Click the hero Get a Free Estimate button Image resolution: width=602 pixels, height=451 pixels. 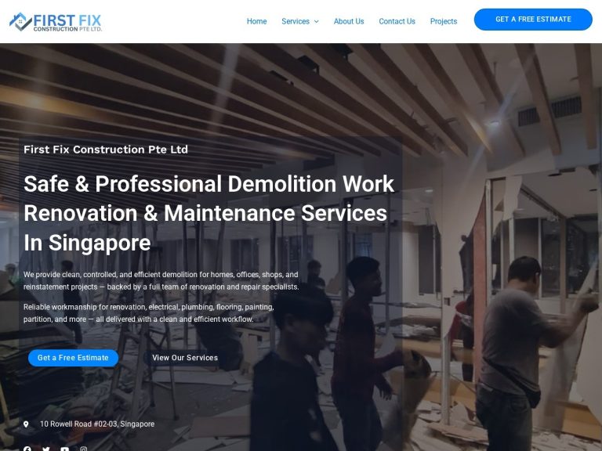(73, 358)
